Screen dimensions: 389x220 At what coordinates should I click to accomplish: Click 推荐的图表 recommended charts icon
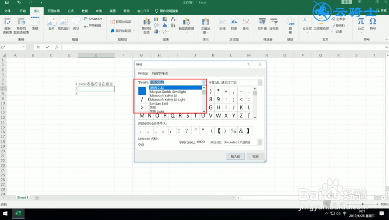tap(147, 26)
